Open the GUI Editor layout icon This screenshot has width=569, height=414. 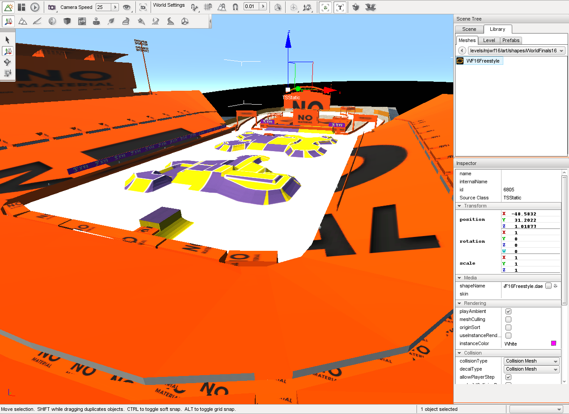21,7
